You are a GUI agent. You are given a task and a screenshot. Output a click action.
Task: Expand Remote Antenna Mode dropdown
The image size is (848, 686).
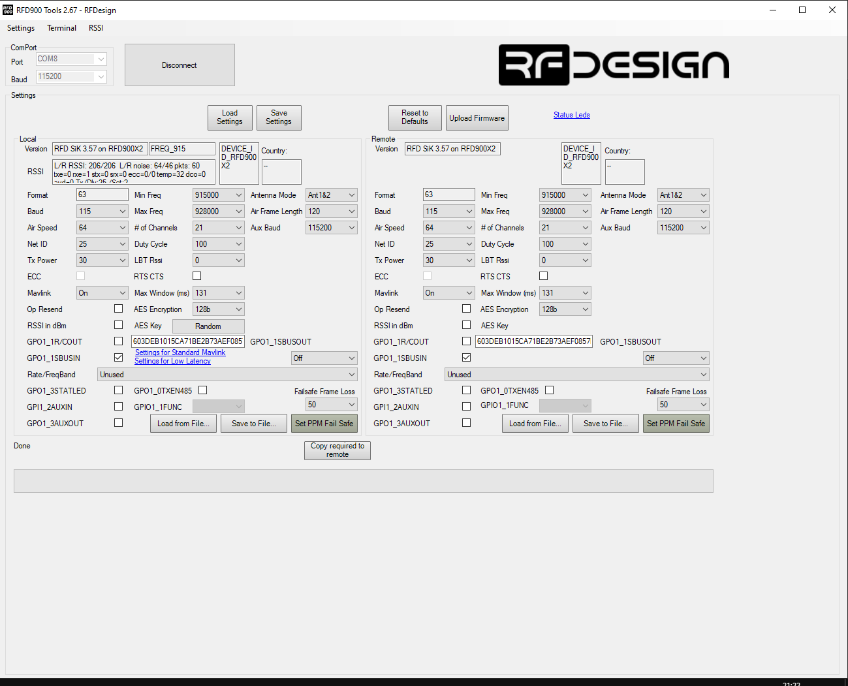pyautogui.click(x=683, y=195)
